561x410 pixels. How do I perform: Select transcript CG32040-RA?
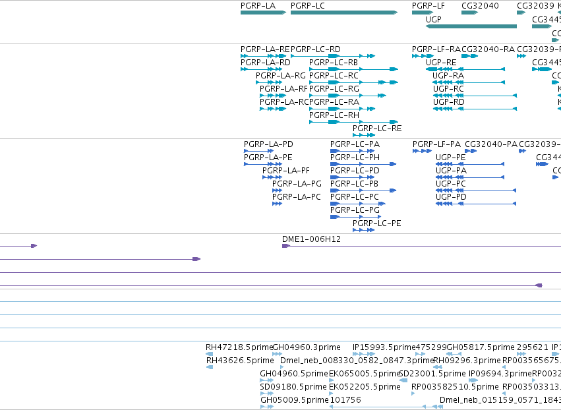[x=488, y=49]
